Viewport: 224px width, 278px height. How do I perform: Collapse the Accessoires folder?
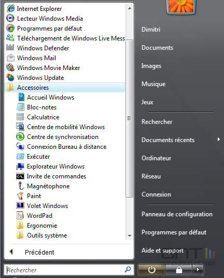(65, 88)
